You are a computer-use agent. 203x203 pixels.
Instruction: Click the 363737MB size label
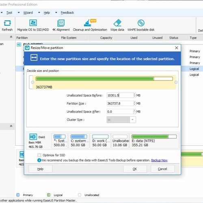pyautogui.click(x=44, y=87)
